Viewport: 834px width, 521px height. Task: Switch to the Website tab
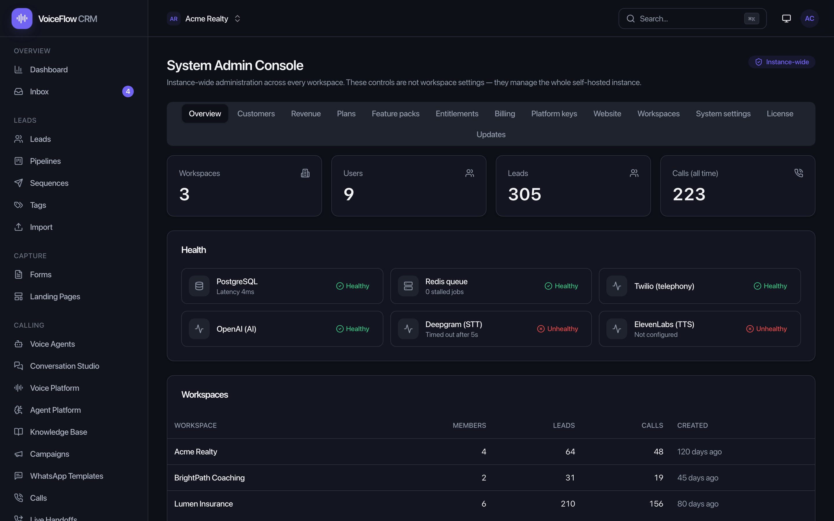pos(607,114)
